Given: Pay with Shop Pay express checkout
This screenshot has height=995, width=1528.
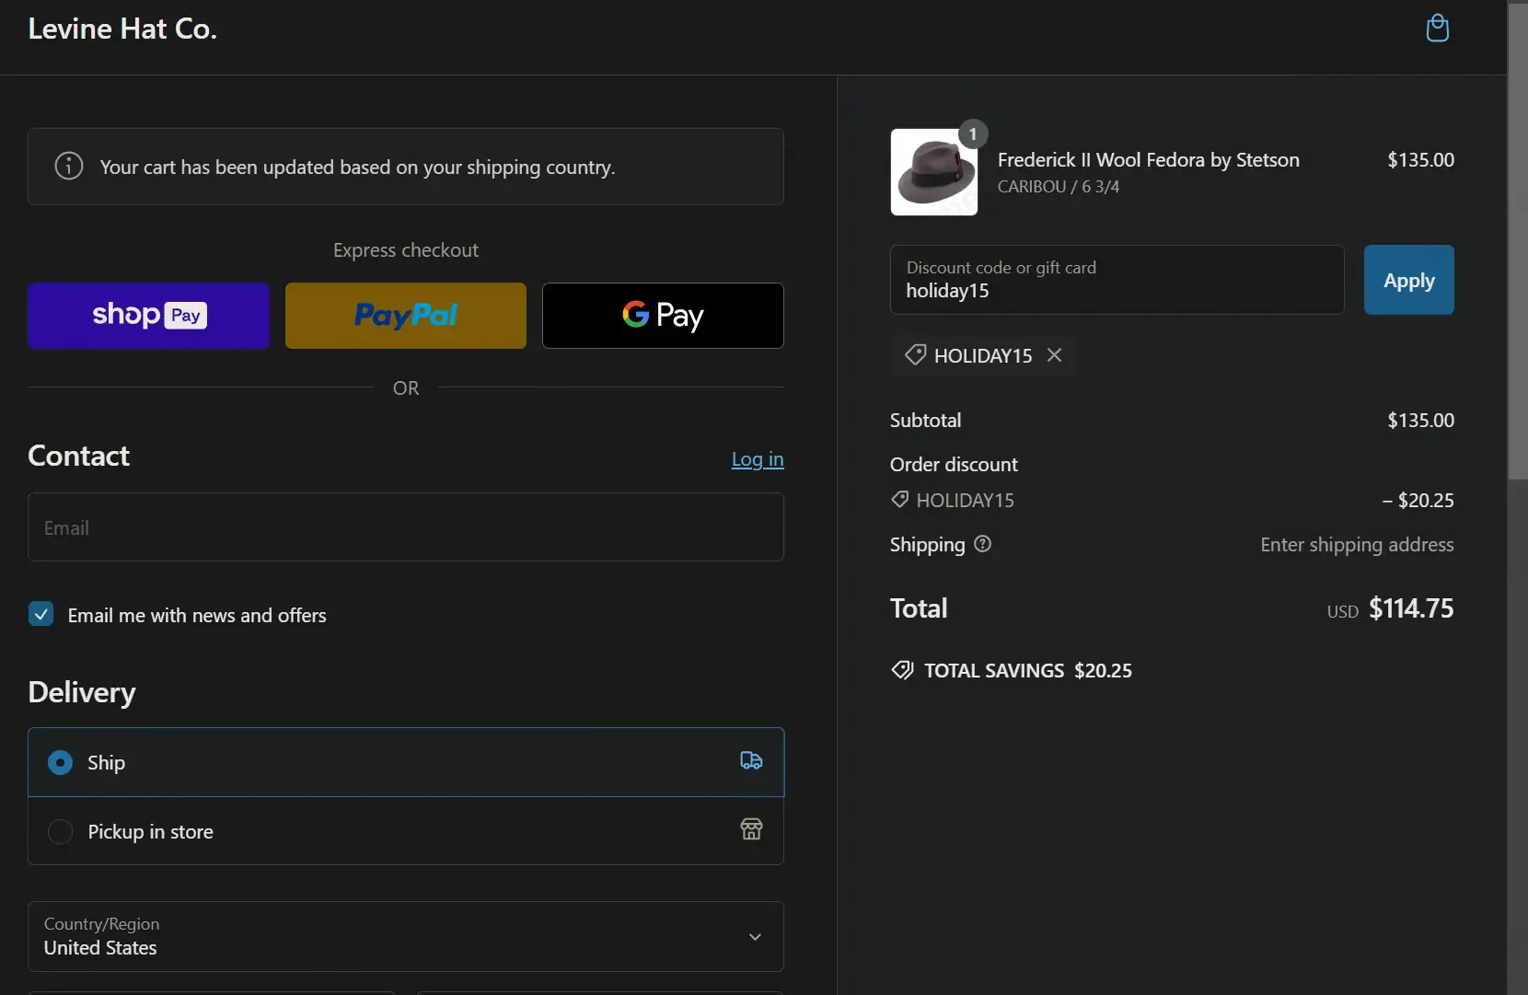Looking at the screenshot, I should (x=148, y=316).
